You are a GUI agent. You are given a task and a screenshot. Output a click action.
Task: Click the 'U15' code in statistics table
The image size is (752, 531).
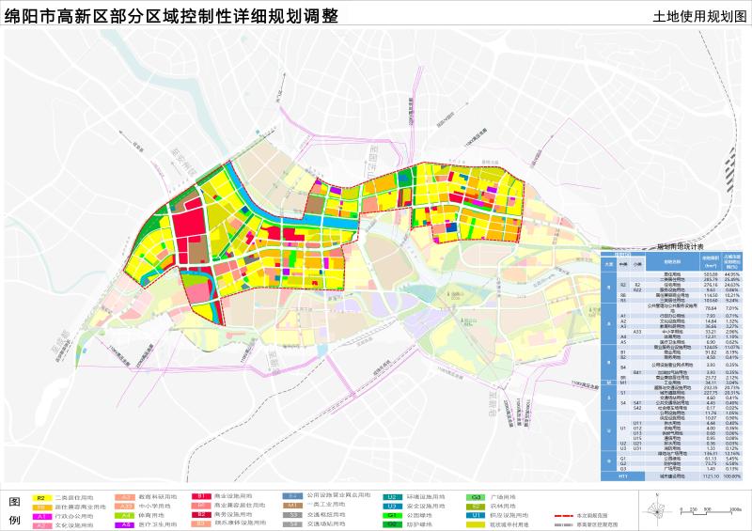coord(637,438)
